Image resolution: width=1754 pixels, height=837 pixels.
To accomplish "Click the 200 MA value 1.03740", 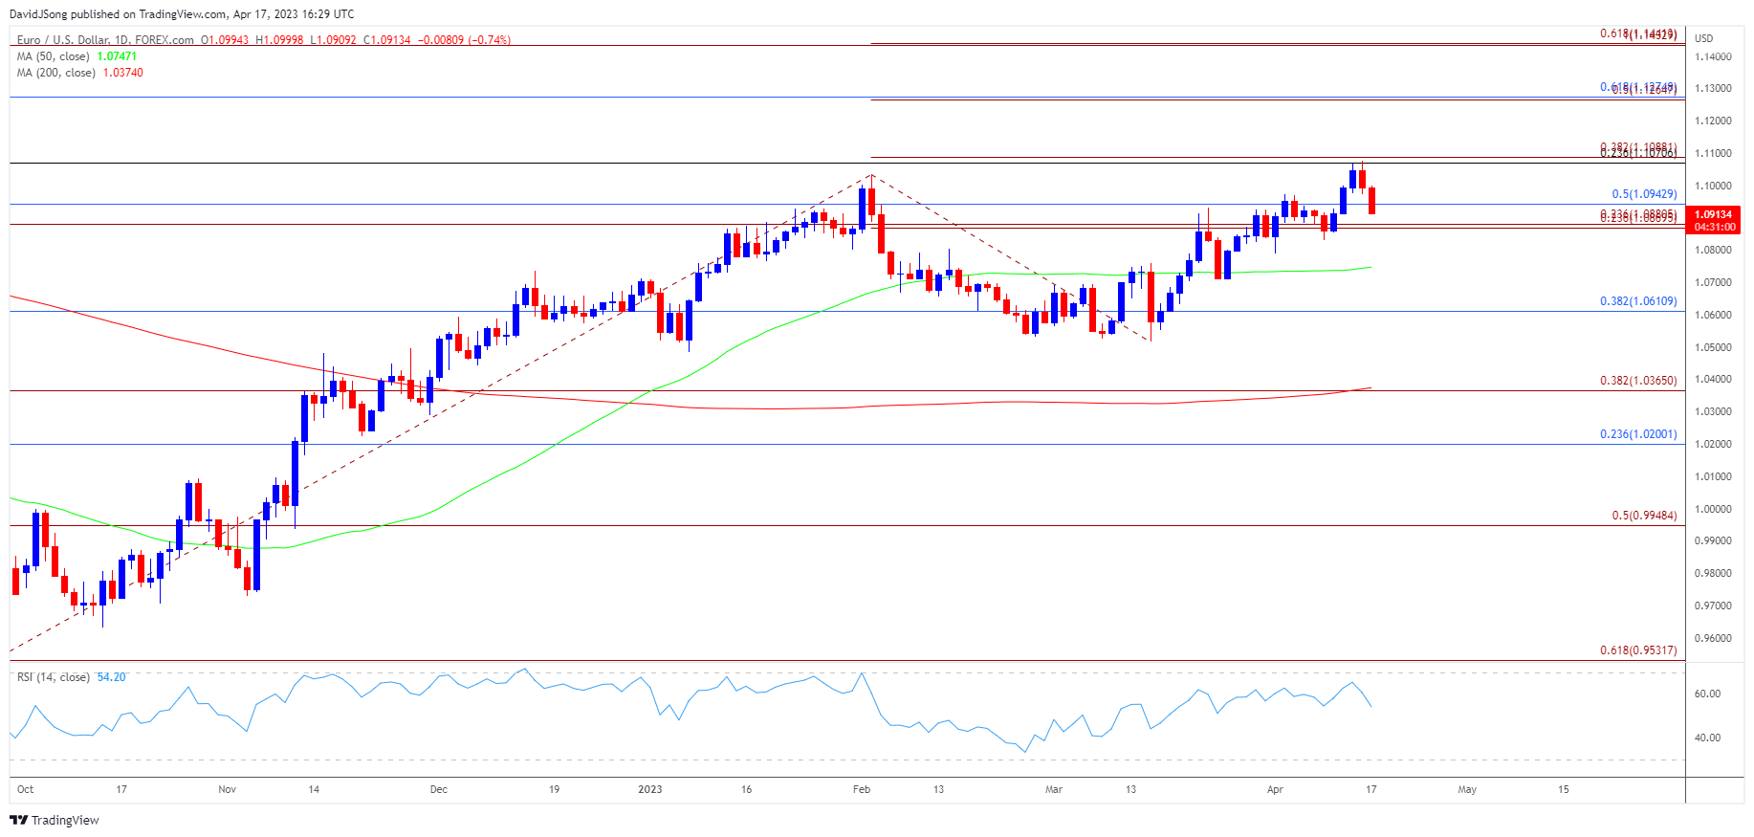I will point(123,73).
